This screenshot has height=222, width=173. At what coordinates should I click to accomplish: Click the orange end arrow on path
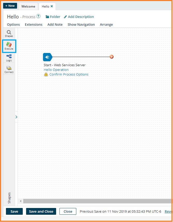click(x=111, y=57)
